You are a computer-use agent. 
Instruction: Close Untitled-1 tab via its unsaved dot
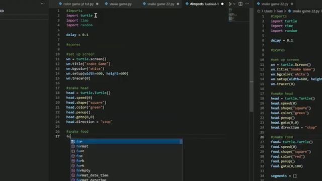pos(222,4)
